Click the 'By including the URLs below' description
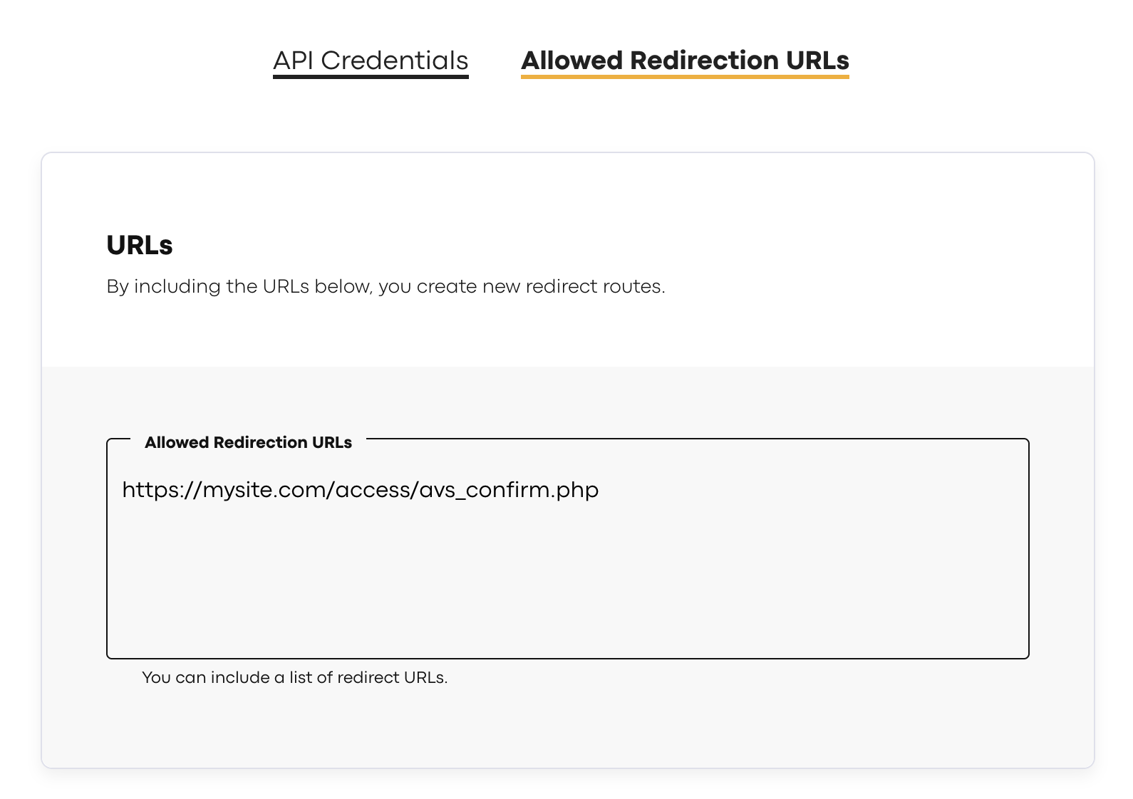The width and height of the screenshot is (1133, 799). (386, 286)
